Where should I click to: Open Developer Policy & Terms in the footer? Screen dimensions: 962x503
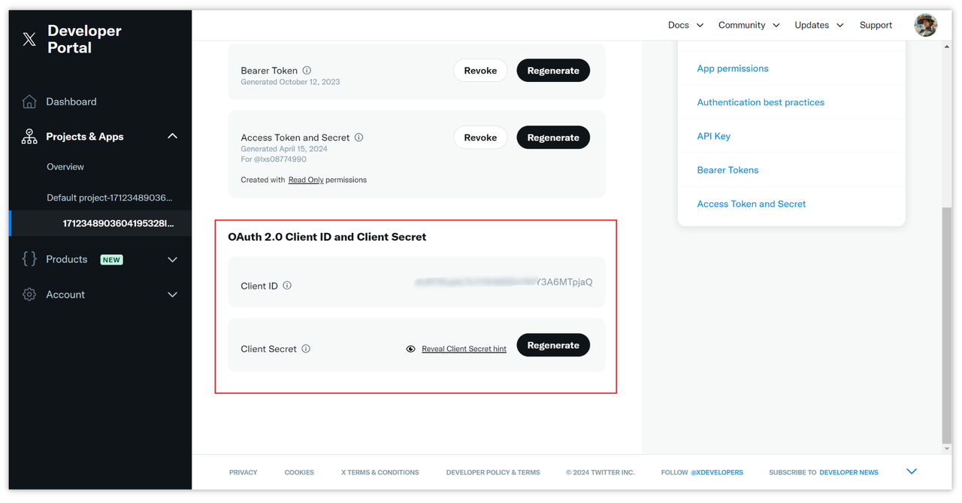[x=493, y=472]
